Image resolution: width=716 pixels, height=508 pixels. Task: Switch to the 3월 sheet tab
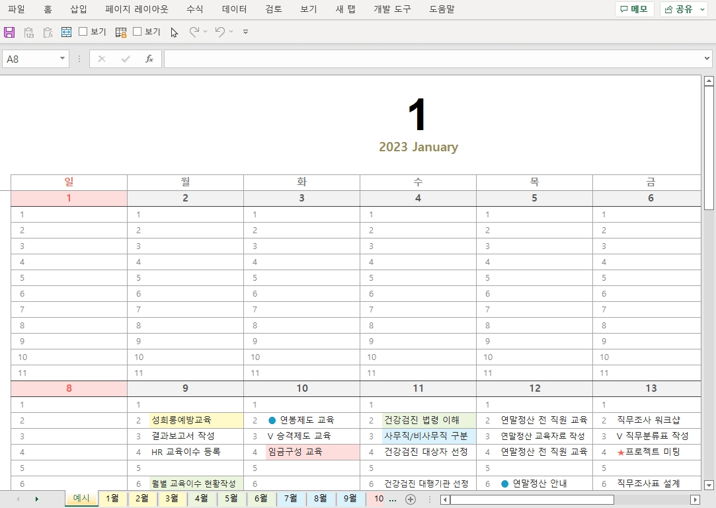172,498
